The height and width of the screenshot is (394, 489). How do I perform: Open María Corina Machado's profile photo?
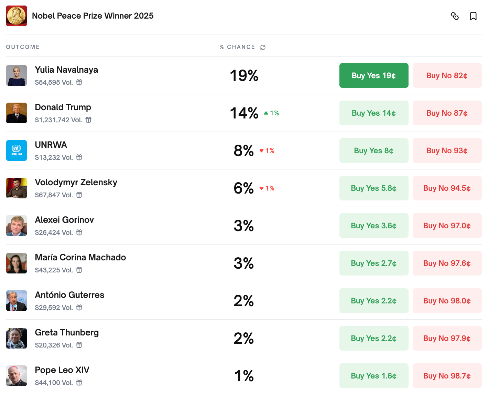pyautogui.click(x=17, y=263)
